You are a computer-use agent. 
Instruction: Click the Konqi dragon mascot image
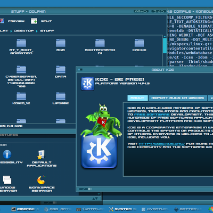[x=101, y=121]
